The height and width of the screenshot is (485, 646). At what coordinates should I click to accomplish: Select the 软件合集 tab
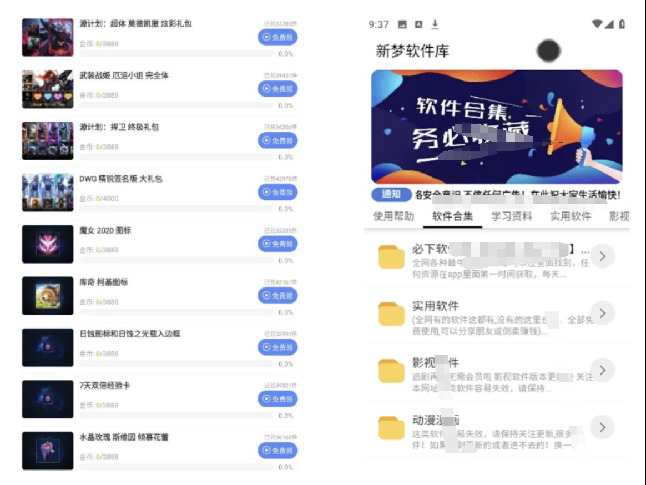[453, 217]
